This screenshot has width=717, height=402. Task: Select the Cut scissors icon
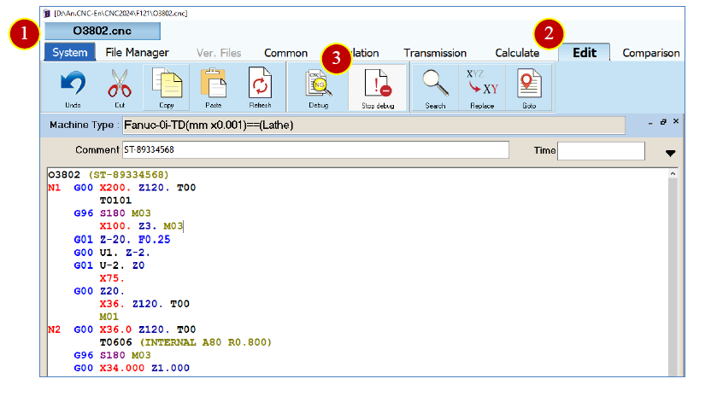[120, 83]
